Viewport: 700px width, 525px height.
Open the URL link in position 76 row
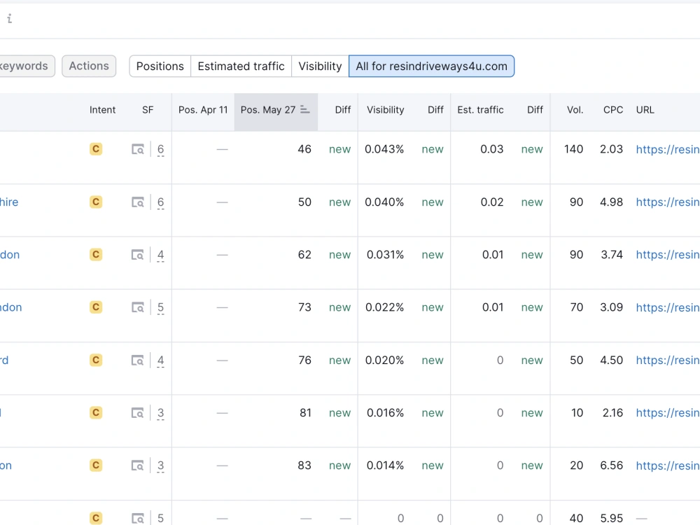coord(668,360)
